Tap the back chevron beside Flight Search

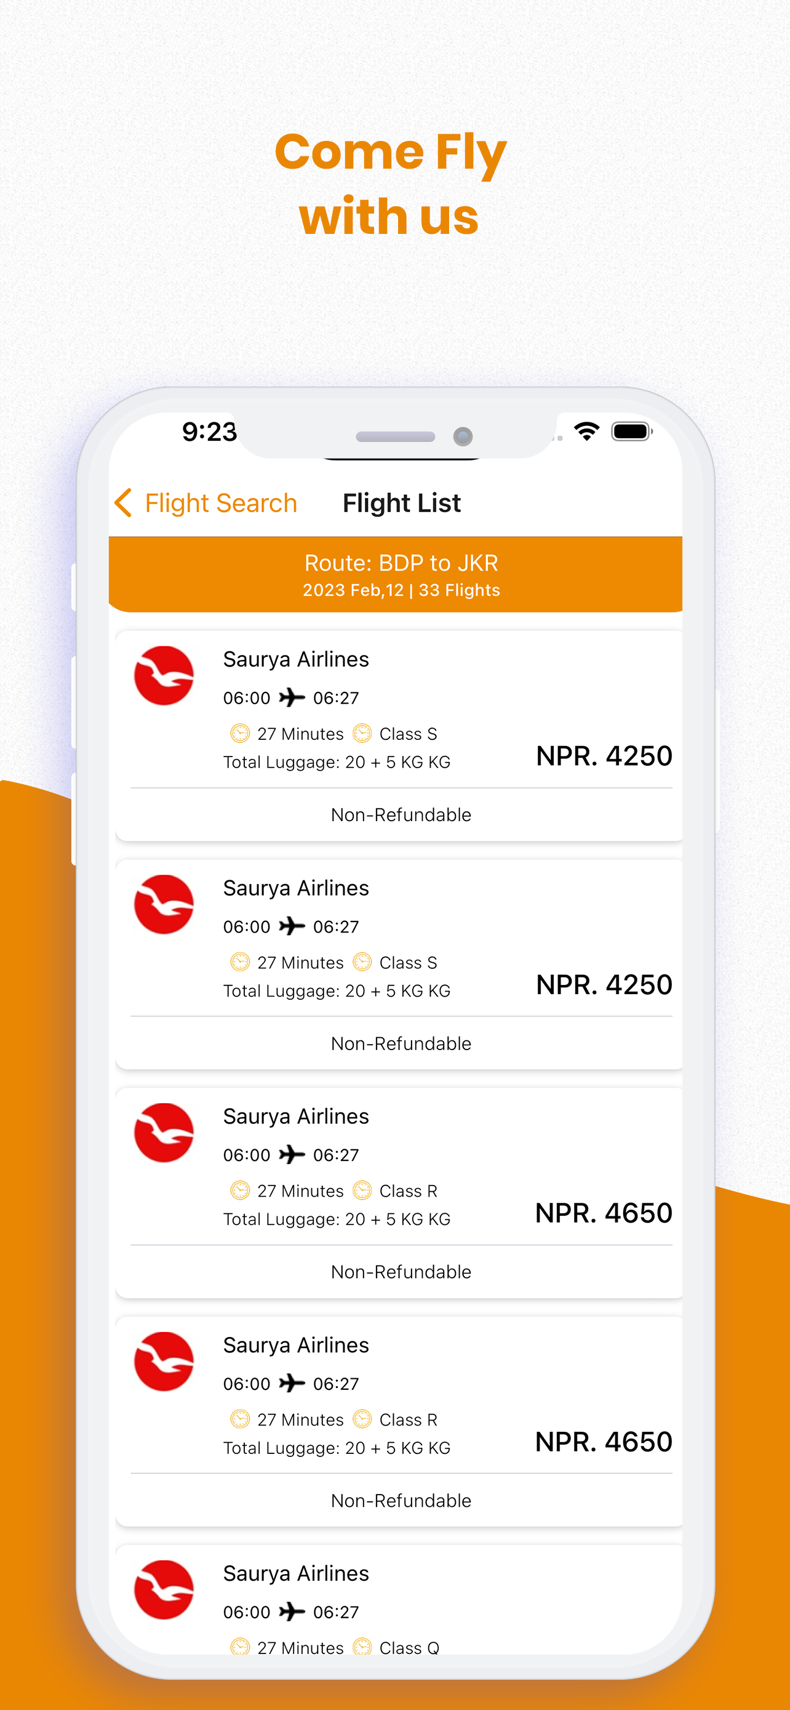(x=124, y=502)
